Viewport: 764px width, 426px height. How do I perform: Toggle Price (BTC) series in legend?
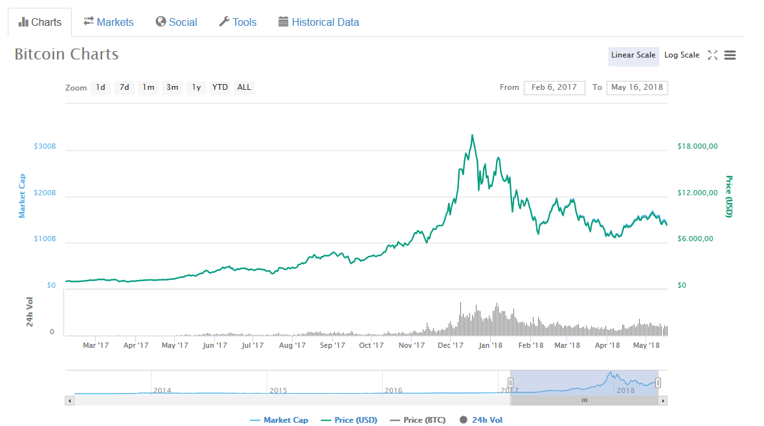(x=418, y=420)
